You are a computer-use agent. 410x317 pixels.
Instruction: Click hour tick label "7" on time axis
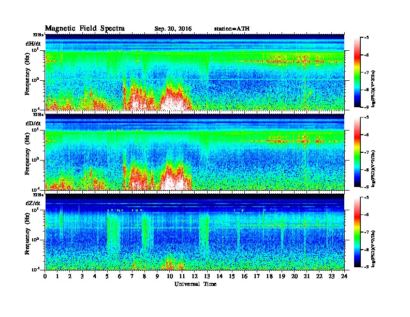(x=133, y=276)
